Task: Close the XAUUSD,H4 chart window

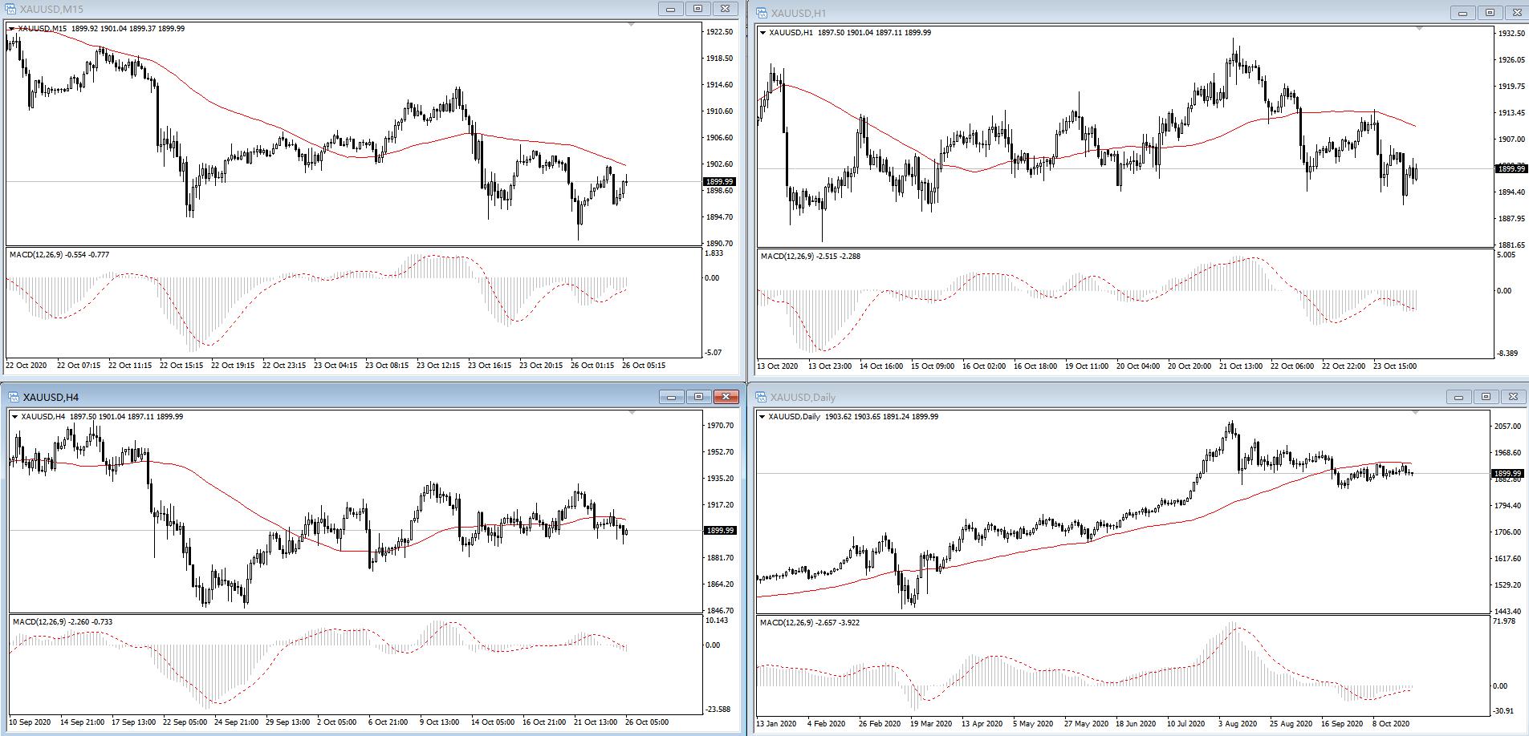Action: pyautogui.click(x=726, y=397)
